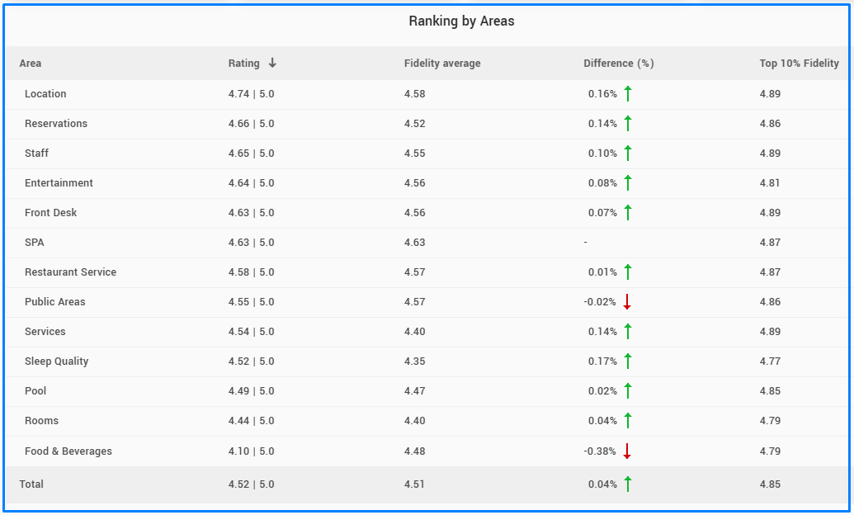Click the green up arrow in Staff row

point(627,154)
